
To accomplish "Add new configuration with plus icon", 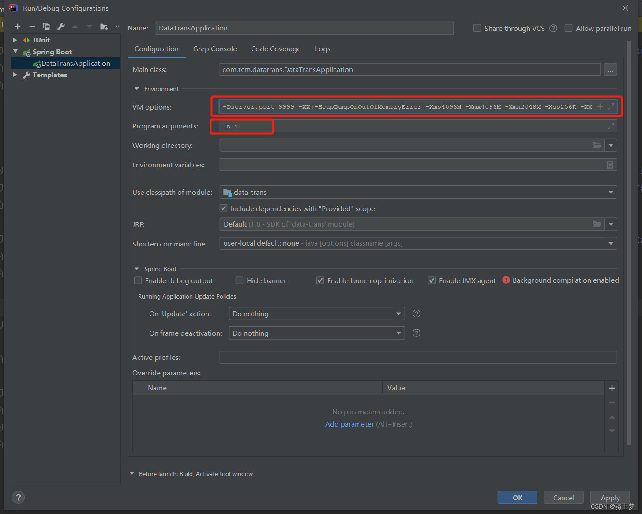I will point(18,27).
